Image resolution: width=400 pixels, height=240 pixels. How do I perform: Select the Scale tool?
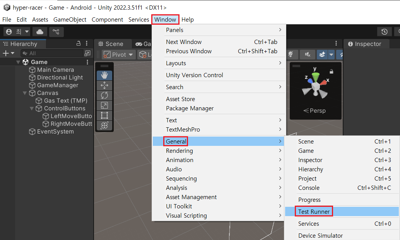click(x=104, y=105)
